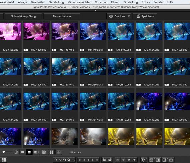Rotate the image left

click(104, 160)
